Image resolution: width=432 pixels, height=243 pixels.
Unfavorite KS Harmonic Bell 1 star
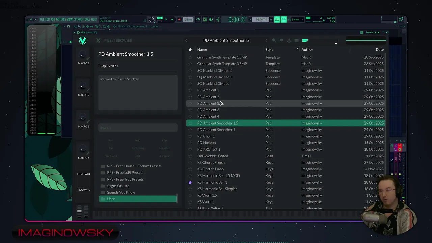point(190,182)
